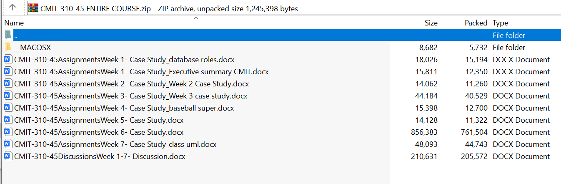
Task: Click Word icon of database roles.docx
Action: pos(8,59)
